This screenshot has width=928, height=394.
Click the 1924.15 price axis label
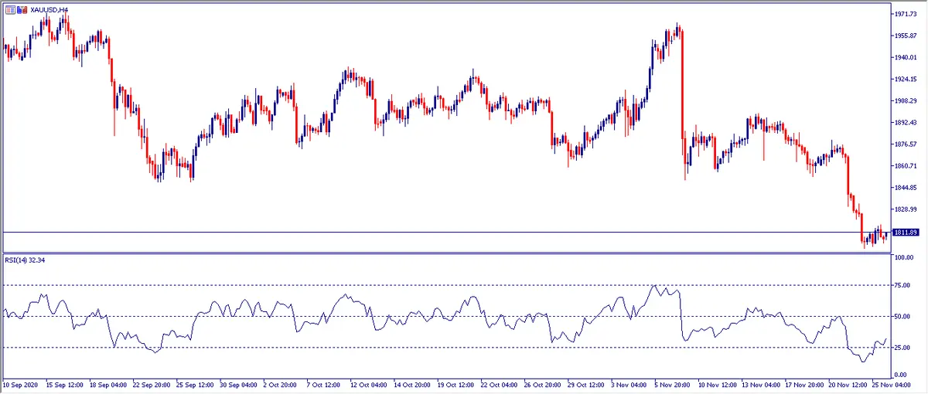[x=905, y=79]
